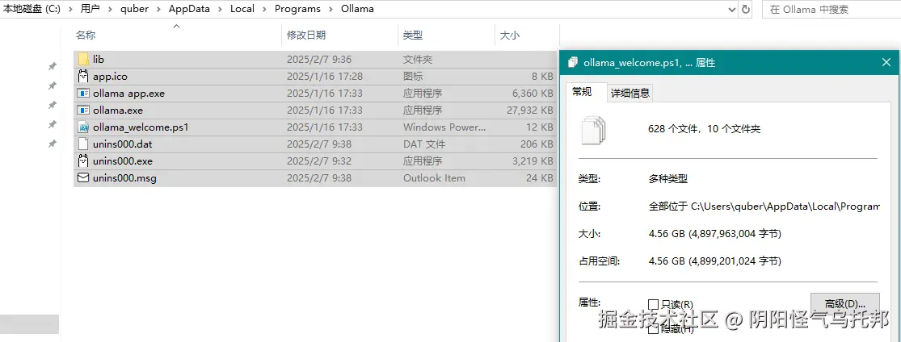Expand the breadcrumb arrow after Local
This screenshot has width=901, height=342.
[x=263, y=9]
